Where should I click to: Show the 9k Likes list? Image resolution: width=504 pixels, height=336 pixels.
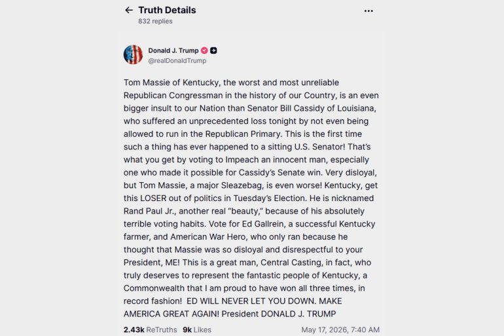[197, 330]
